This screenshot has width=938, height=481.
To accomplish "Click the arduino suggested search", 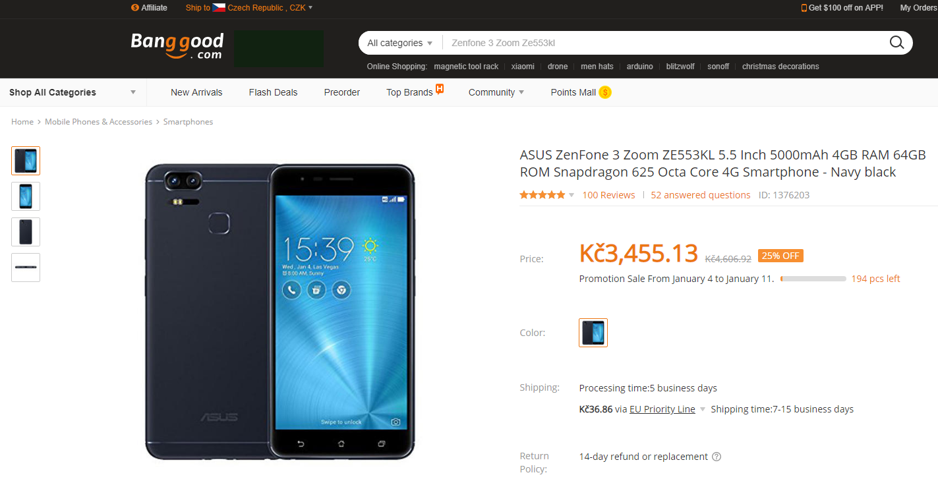I will (x=639, y=67).
